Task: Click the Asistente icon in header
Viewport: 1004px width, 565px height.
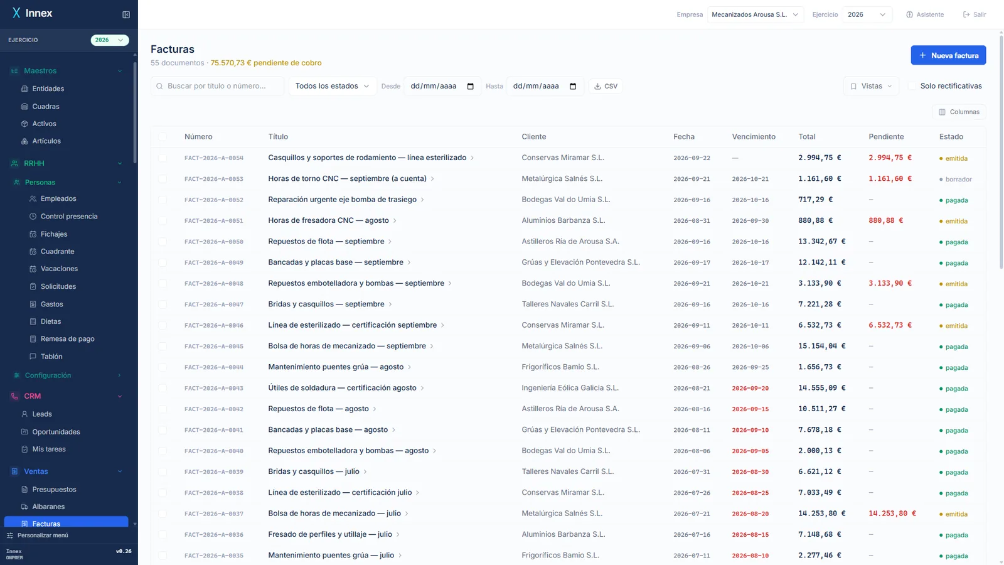Action: pos(909,14)
